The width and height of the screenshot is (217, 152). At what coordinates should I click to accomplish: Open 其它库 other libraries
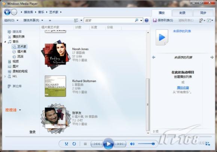[x=17, y=86]
